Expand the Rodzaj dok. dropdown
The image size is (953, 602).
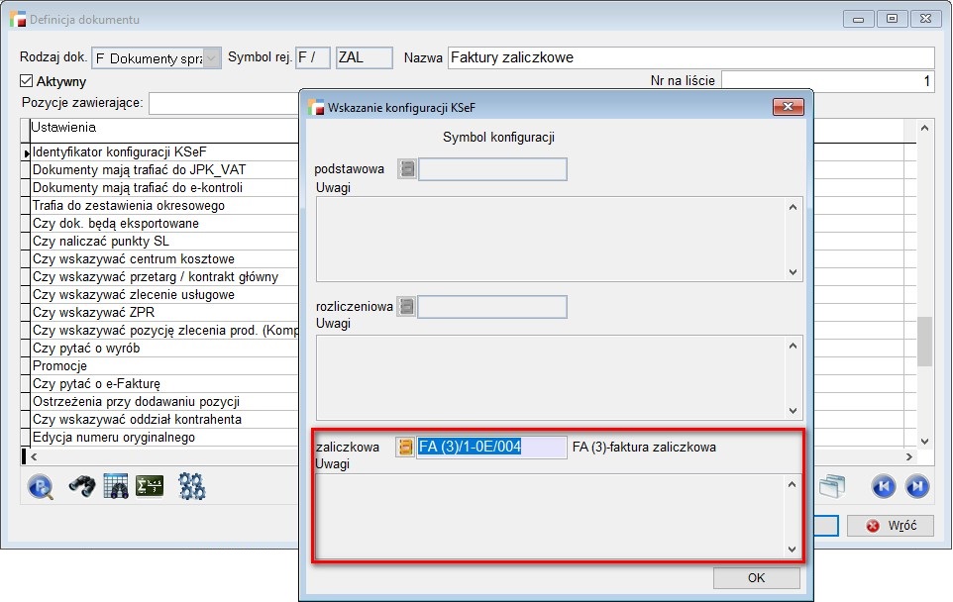212,58
